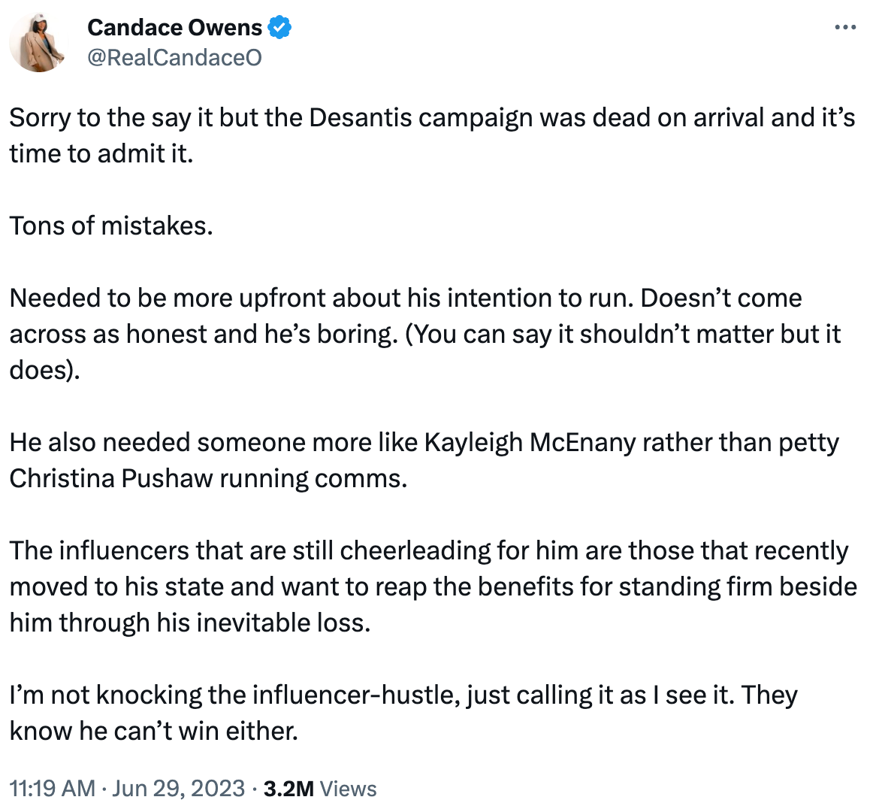Viewport: 876px width, 809px height.
Task: Click the 'him through his inevitable loss.' line
Action: (x=190, y=623)
